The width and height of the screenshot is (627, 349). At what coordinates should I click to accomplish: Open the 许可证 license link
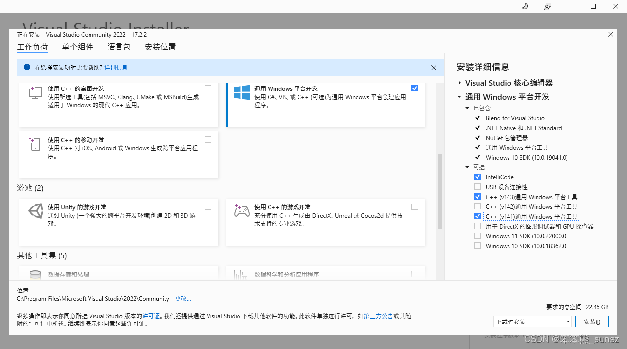tap(151, 316)
